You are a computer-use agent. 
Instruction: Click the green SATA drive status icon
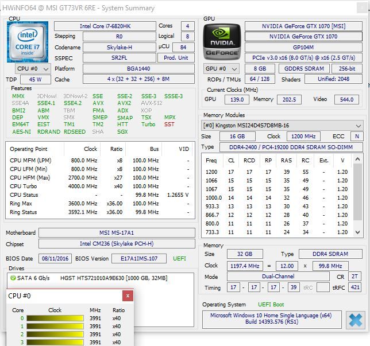13,278
